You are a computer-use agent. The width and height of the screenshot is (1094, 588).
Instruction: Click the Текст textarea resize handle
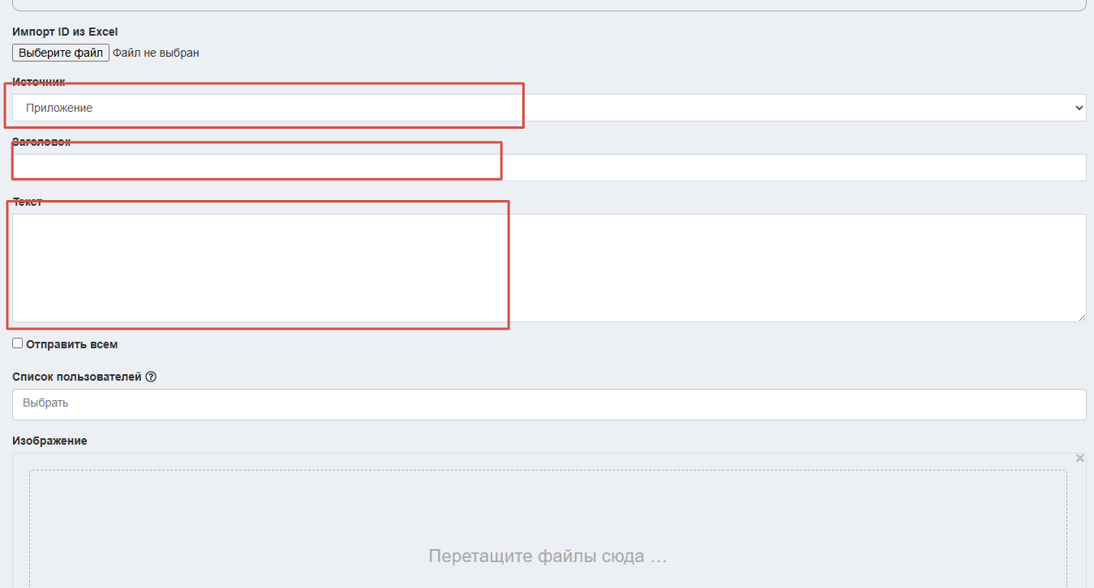(x=1082, y=317)
